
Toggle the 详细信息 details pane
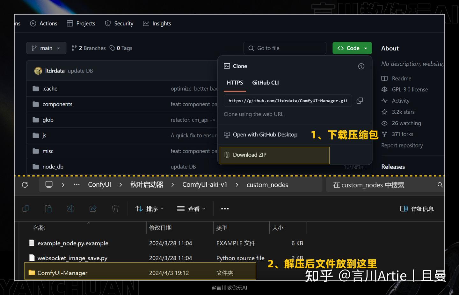417,209
